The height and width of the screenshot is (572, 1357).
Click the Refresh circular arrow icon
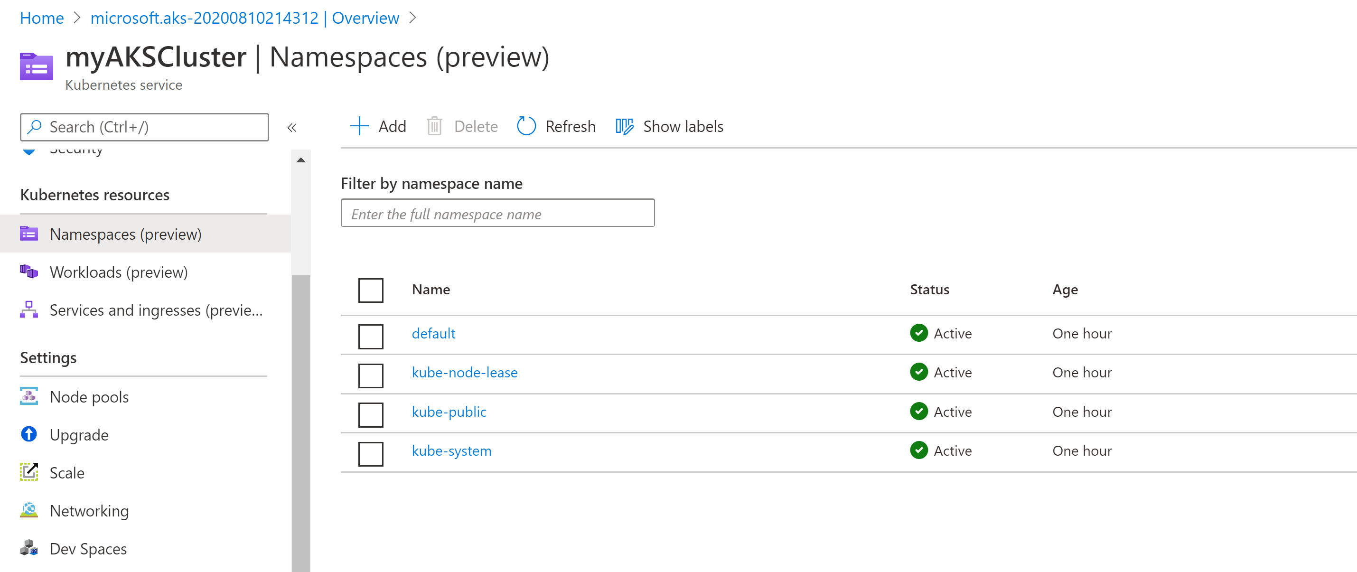(x=526, y=126)
